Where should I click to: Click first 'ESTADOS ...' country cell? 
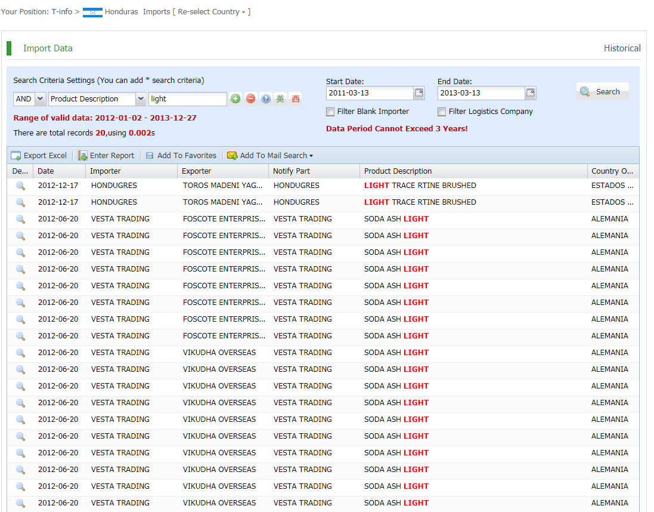[x=612, y=186]
